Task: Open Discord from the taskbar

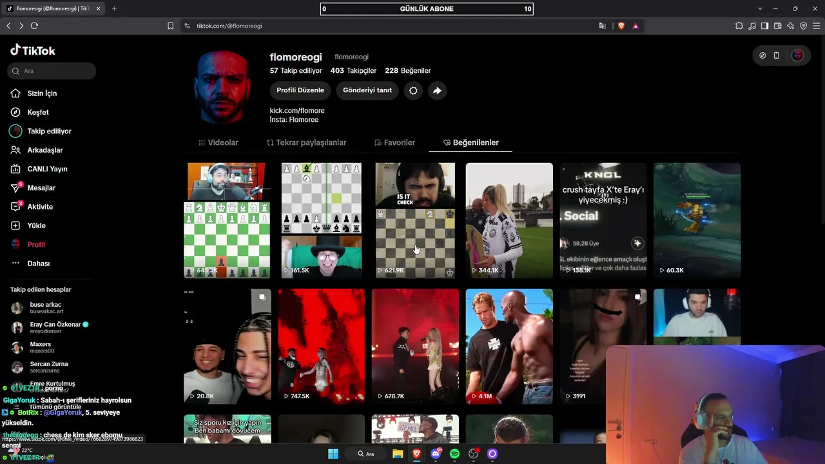Action: (436, 454)
